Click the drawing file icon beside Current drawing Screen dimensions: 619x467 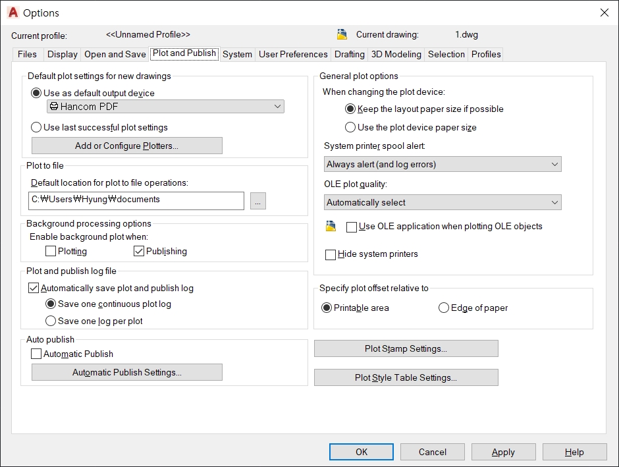[x=342, y=35]
